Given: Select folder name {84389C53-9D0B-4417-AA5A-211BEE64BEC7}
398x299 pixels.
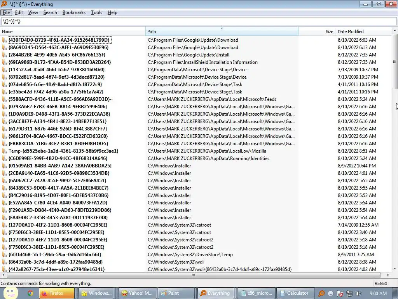Looking at the screenshot, I should click(58, 188).
